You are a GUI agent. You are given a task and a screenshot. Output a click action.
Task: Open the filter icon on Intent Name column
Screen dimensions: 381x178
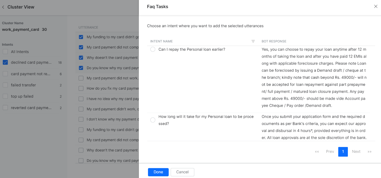pyautogui.click(x=253, y=41)
